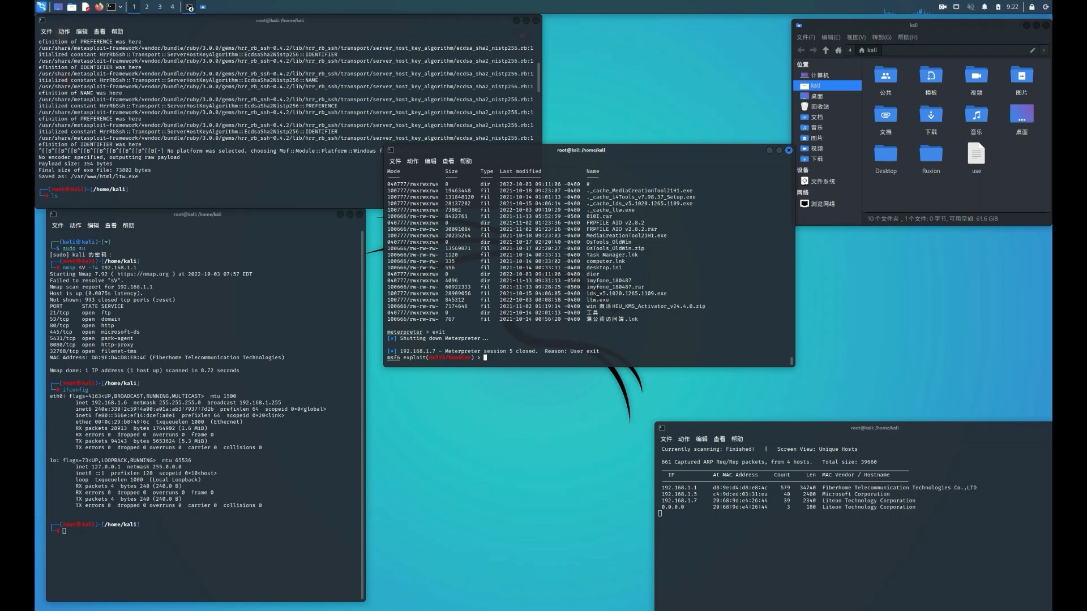The image size is (1087, 611).
Task: Select 回收站 in the places sidebar
Action: click(819, 106)
